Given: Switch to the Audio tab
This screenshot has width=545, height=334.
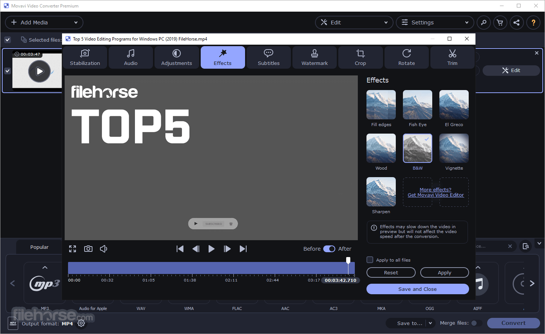Looking at the screenshot, I should 131,57.
